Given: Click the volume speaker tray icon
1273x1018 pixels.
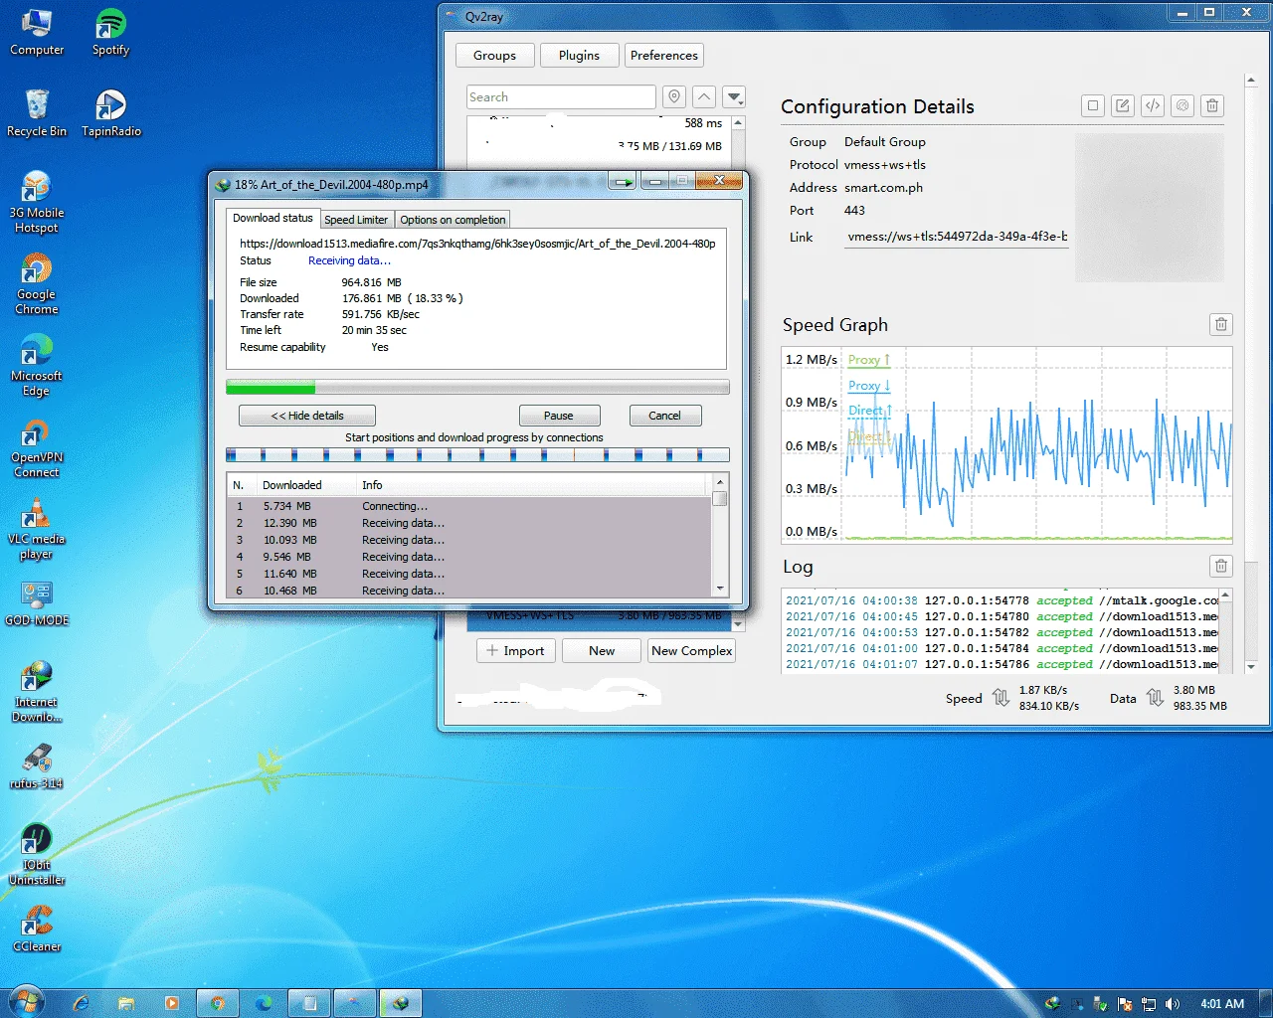Looking at the screenshot, I should click(1173, 1004).
